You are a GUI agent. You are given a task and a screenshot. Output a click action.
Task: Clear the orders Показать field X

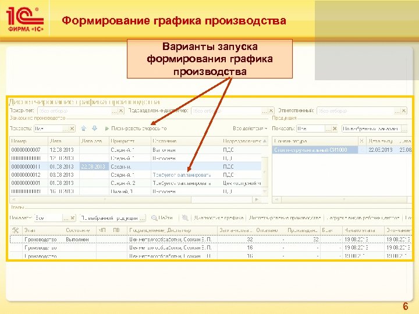click(72, 129)
